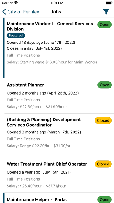Tap the back chevron arrow
The width and height of the screenshot is (114, 203).
click(x=4, y=12)
